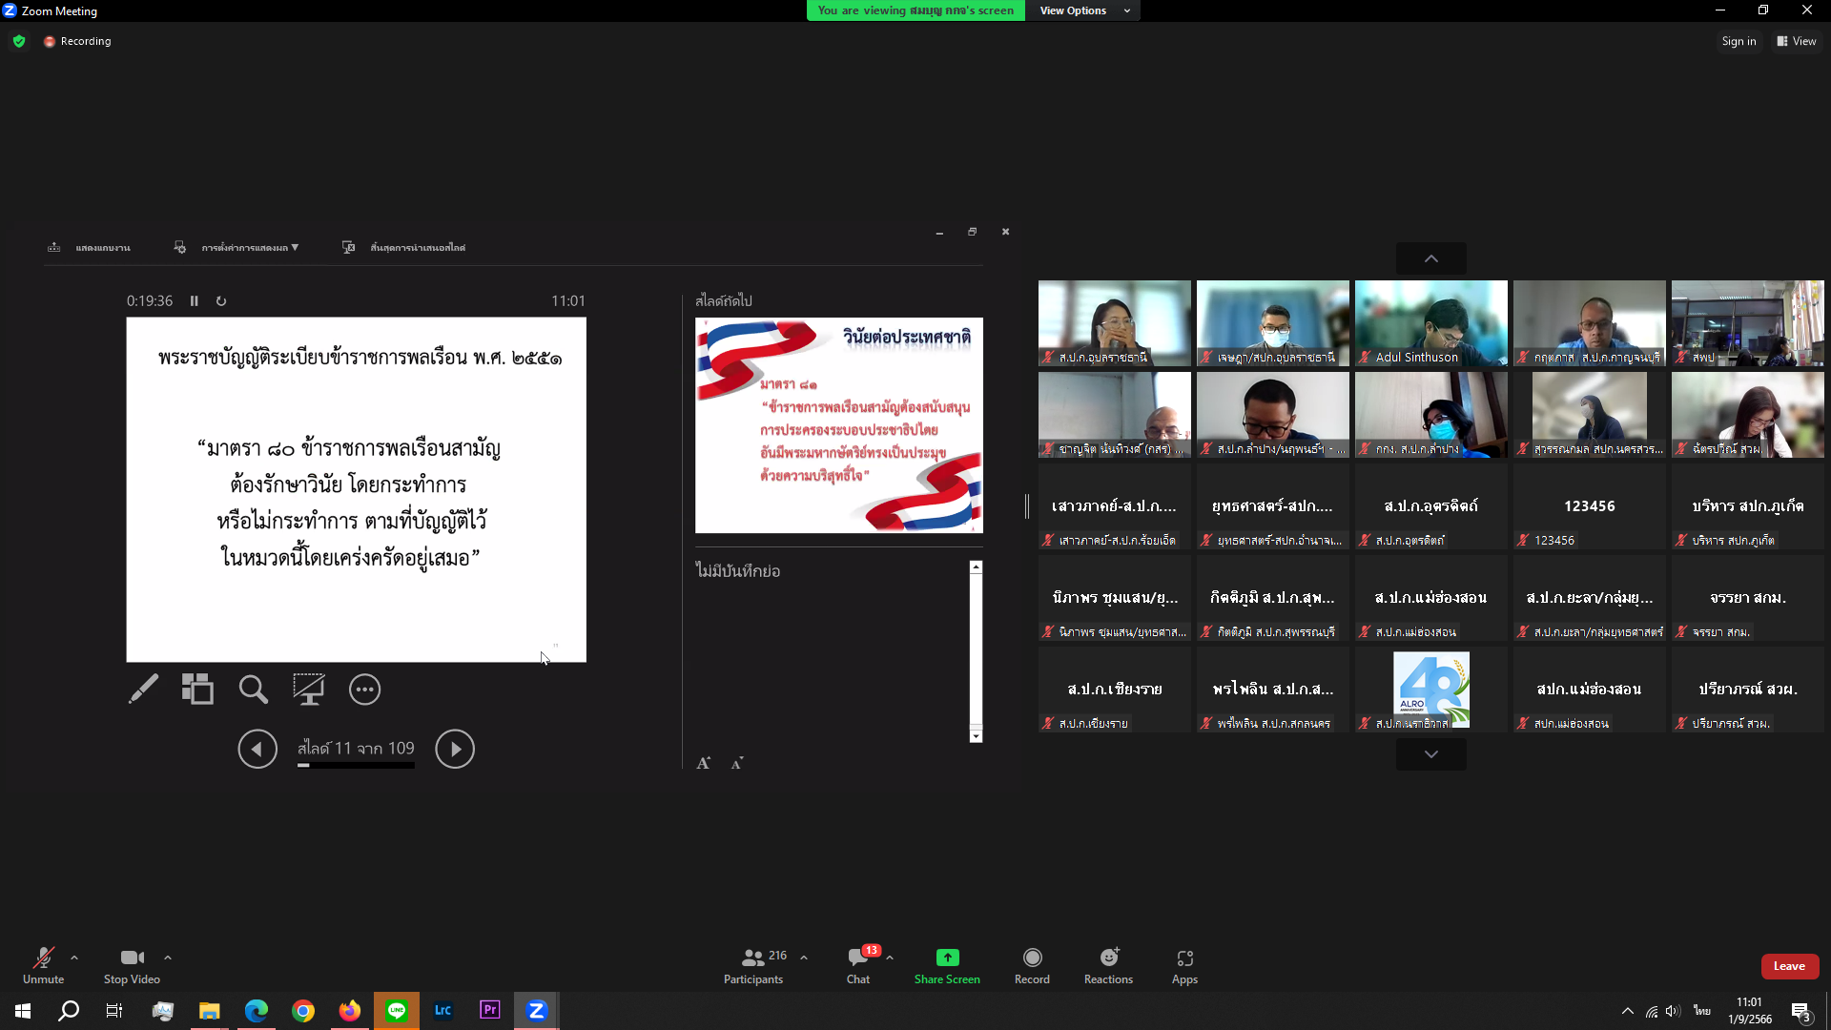The image size is (1831, 1030).
Task: Click the notes scrollbar up arrow
Action: [976, 567]
